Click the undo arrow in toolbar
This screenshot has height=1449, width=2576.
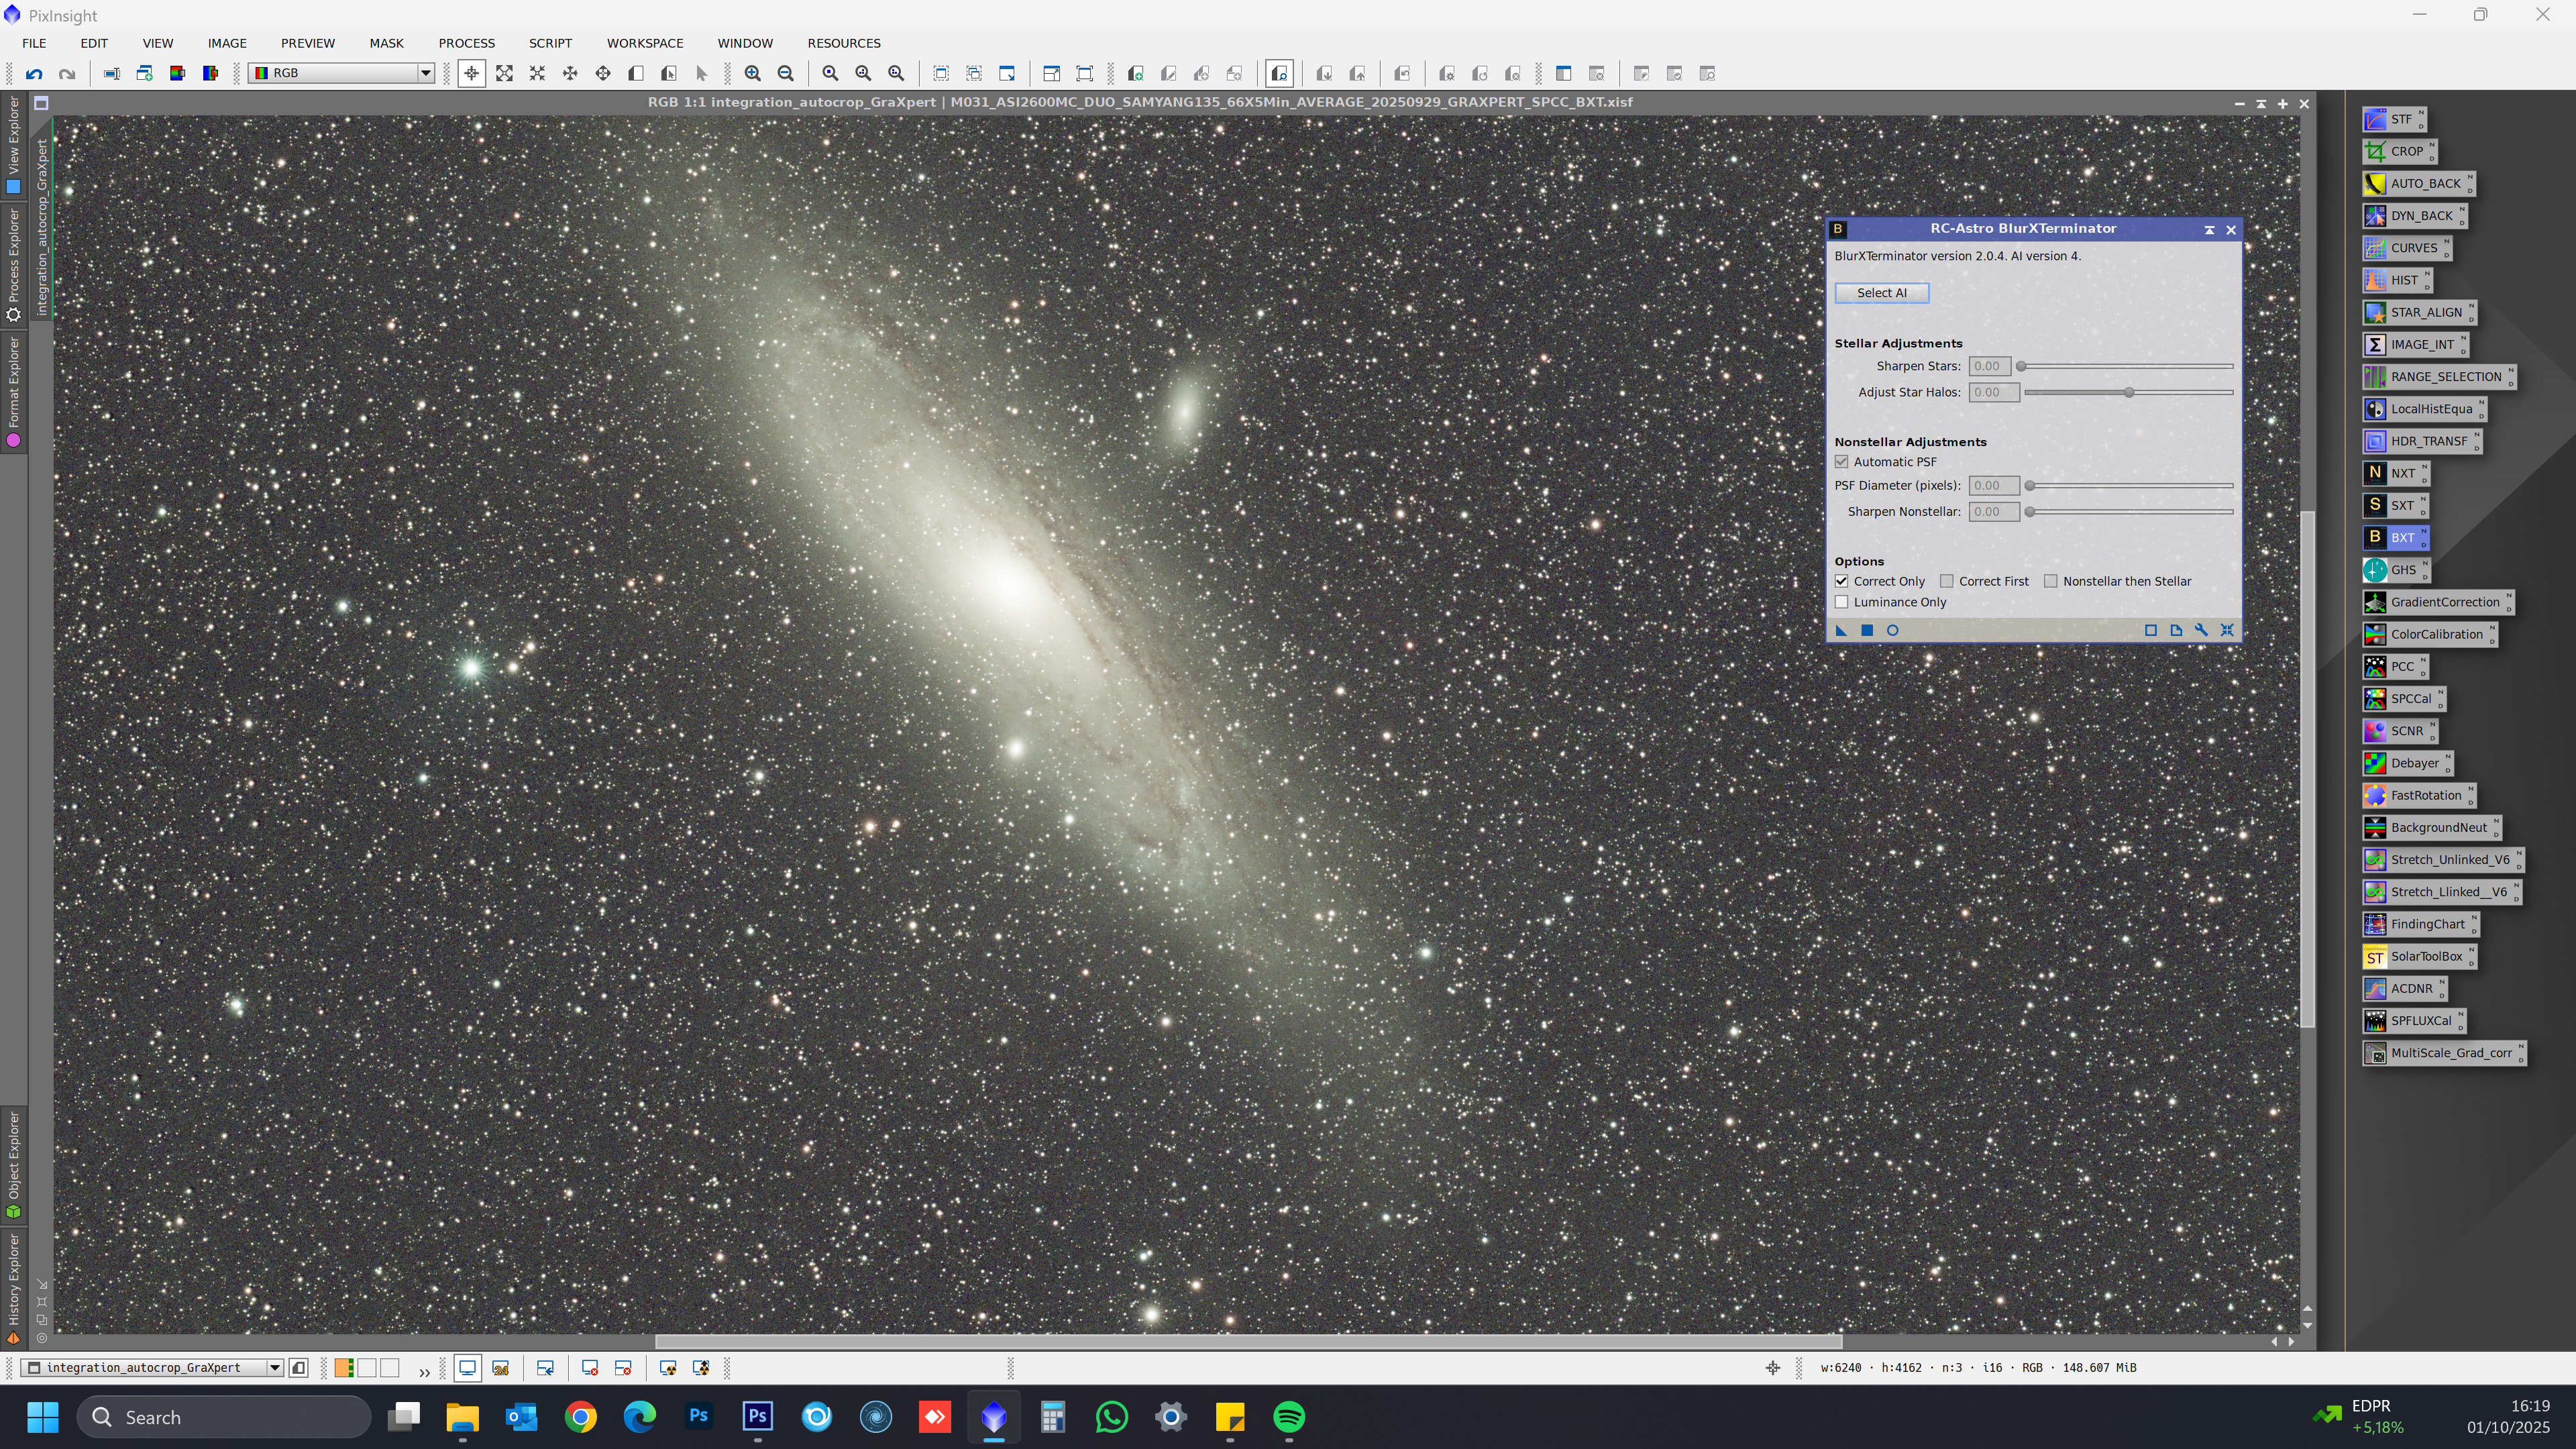[34, 73]
